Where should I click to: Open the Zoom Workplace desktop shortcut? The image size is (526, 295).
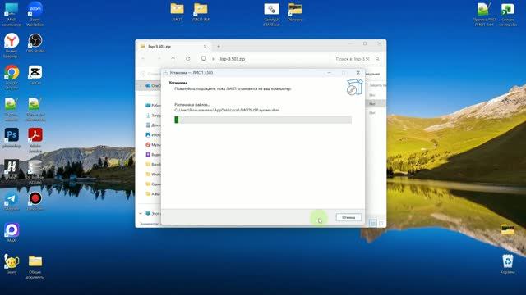[x=35, y=14]
